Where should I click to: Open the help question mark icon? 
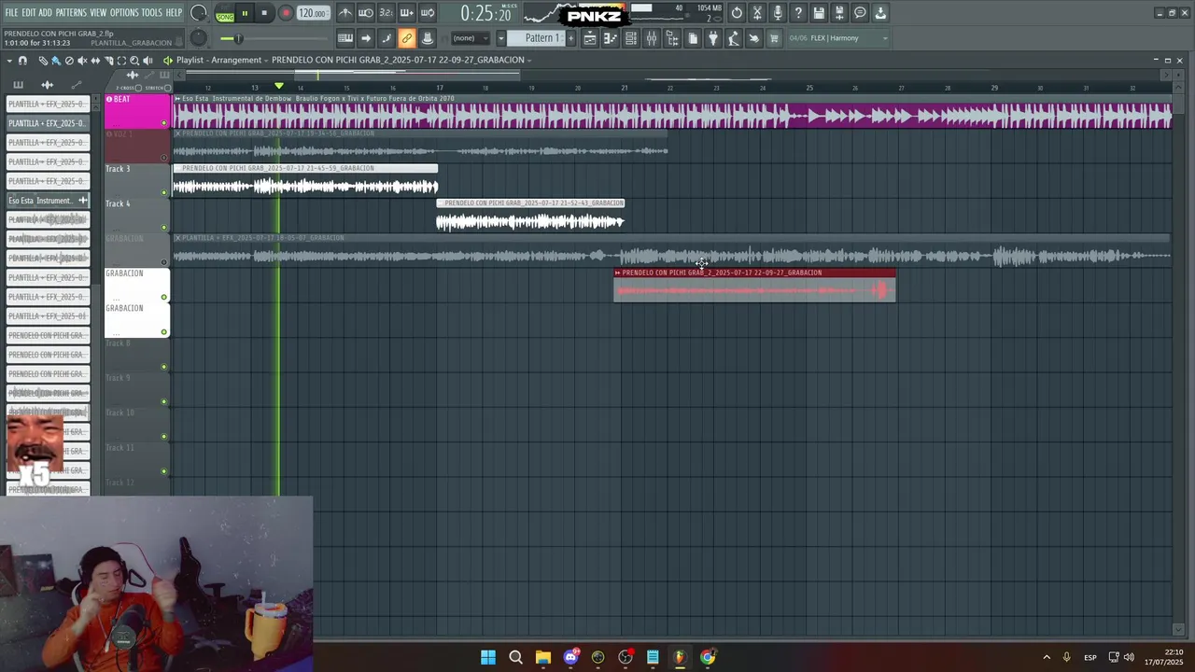[x=798, y=13]
